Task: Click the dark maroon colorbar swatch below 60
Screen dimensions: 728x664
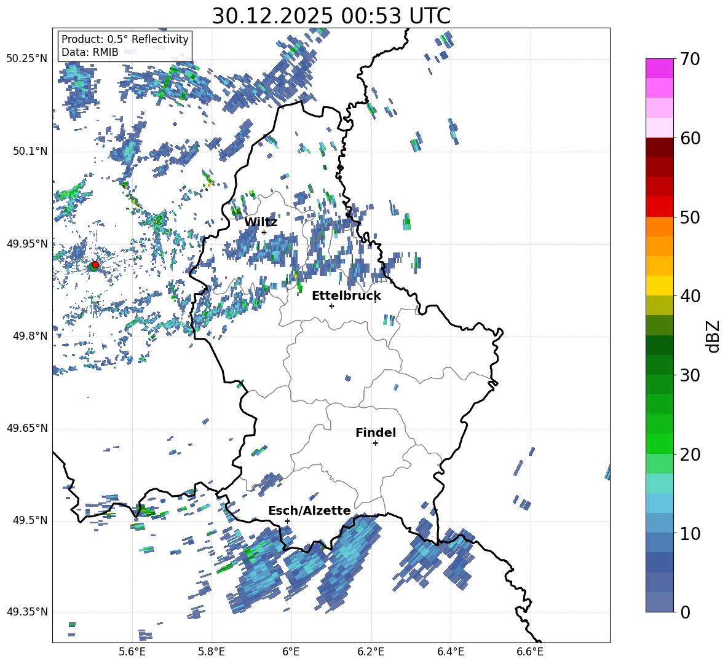Action: (x=659, y=147)
